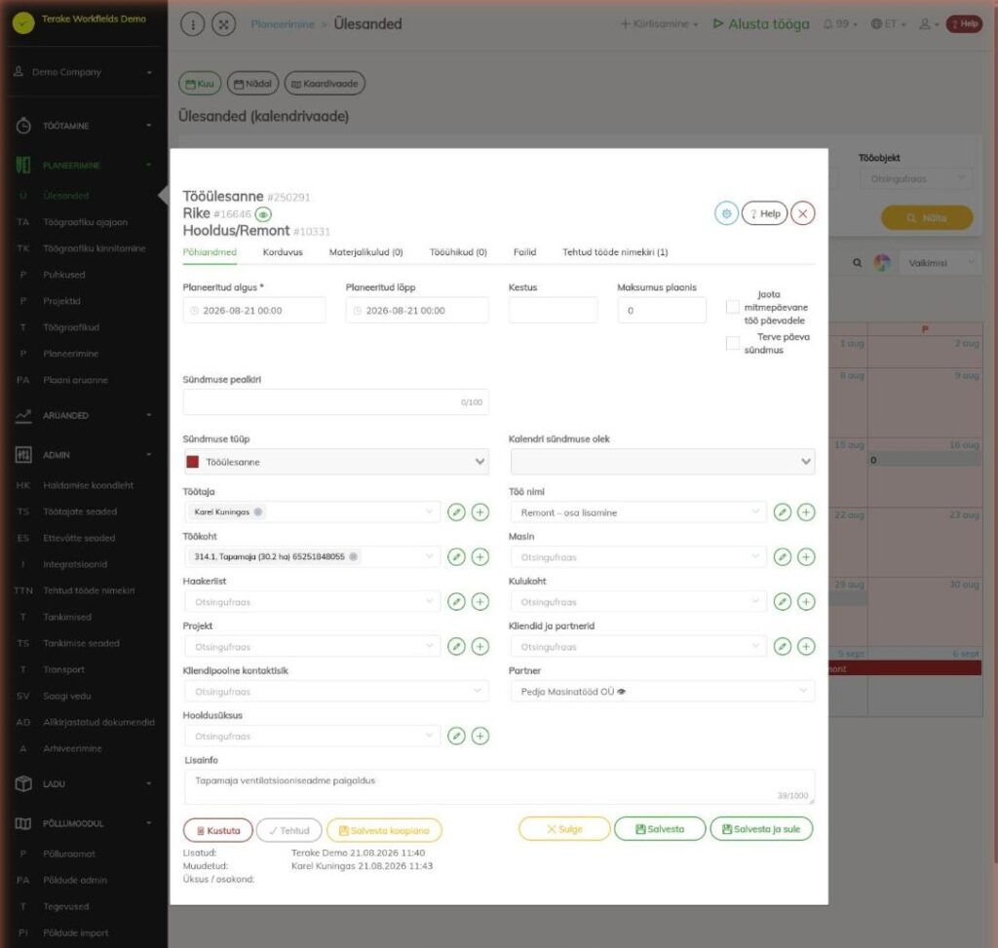998x948 pixels.
Task: Click the color wheel icon near Vaikimisi
Action: tap(882, 263)
